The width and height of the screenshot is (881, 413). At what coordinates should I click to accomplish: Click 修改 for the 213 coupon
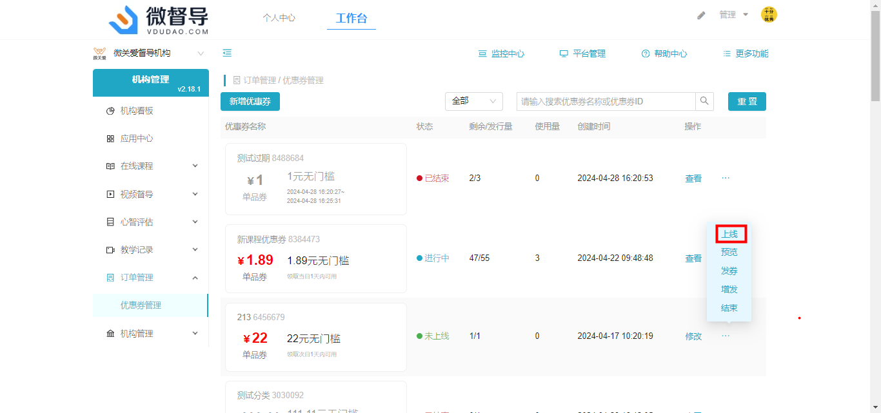(x=693, y=336)
